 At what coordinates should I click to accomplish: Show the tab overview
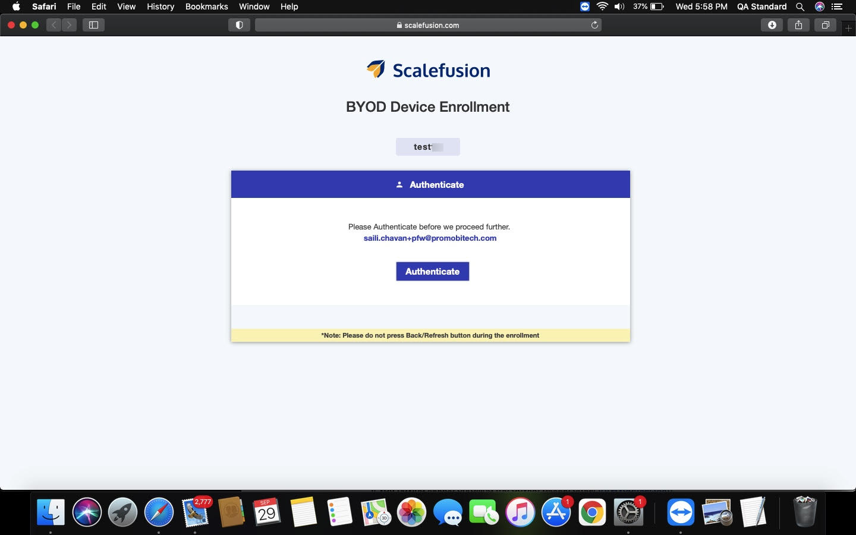[x=825, y=25]
